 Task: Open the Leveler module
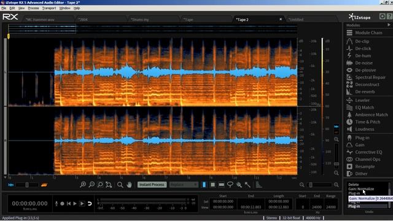[359, 100]
